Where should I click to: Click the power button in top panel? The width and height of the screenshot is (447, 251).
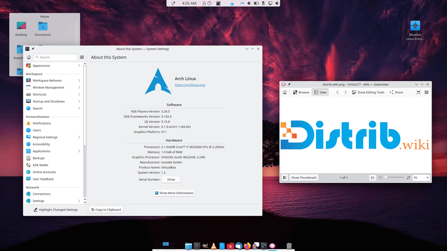(209, 3)
